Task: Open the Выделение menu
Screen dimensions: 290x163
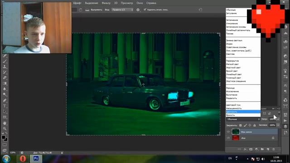Action: point(92,3)
